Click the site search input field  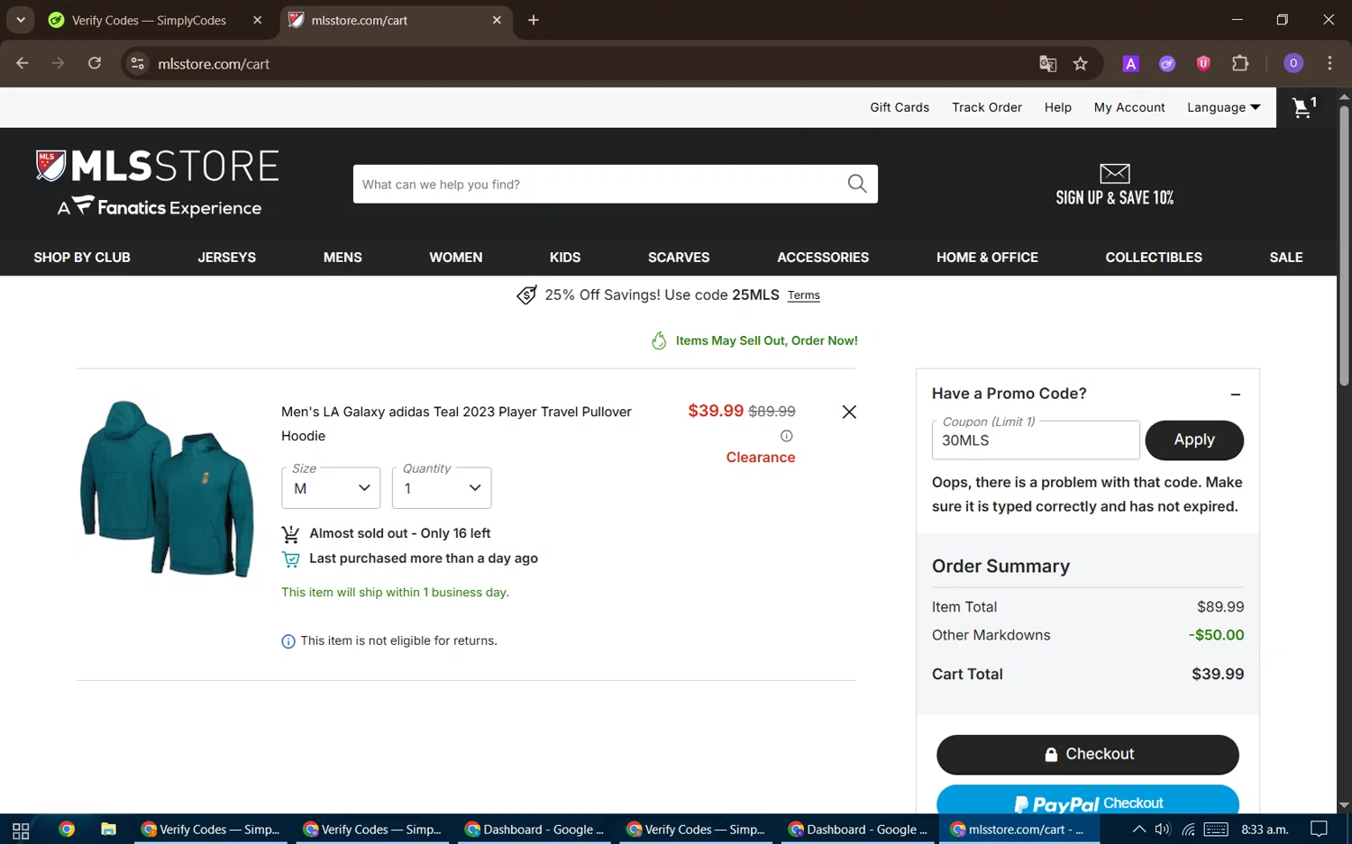pyautogui.click(x=599, y=184)
